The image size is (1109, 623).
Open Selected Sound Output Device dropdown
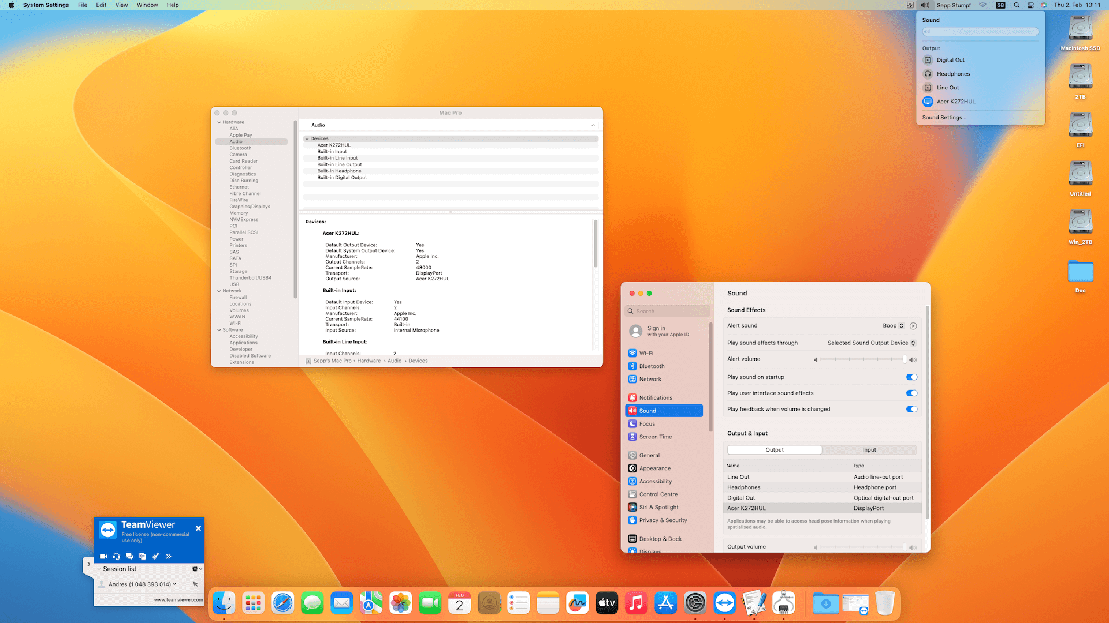(871, 343)
